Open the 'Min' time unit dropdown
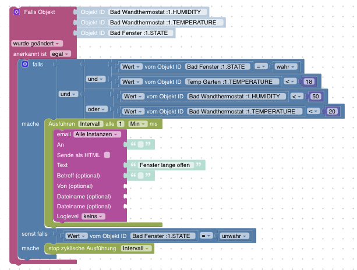The height and width of the screenshot is (270, 357). point(137,124)
